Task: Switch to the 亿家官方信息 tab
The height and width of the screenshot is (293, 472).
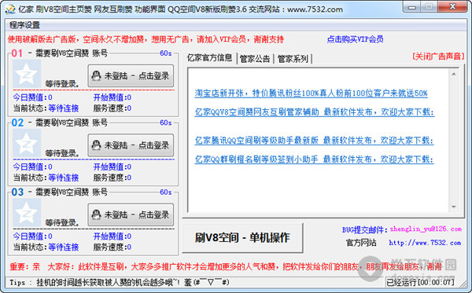Action: [209, 57]
